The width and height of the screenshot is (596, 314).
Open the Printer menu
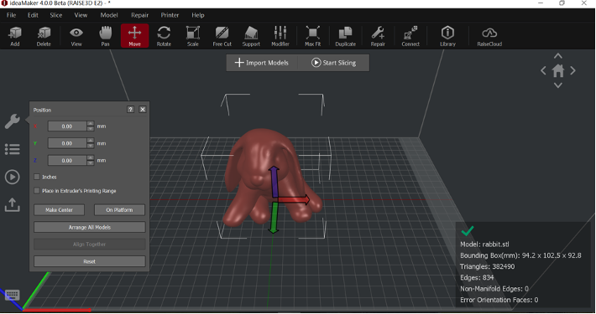click(170, 15)
